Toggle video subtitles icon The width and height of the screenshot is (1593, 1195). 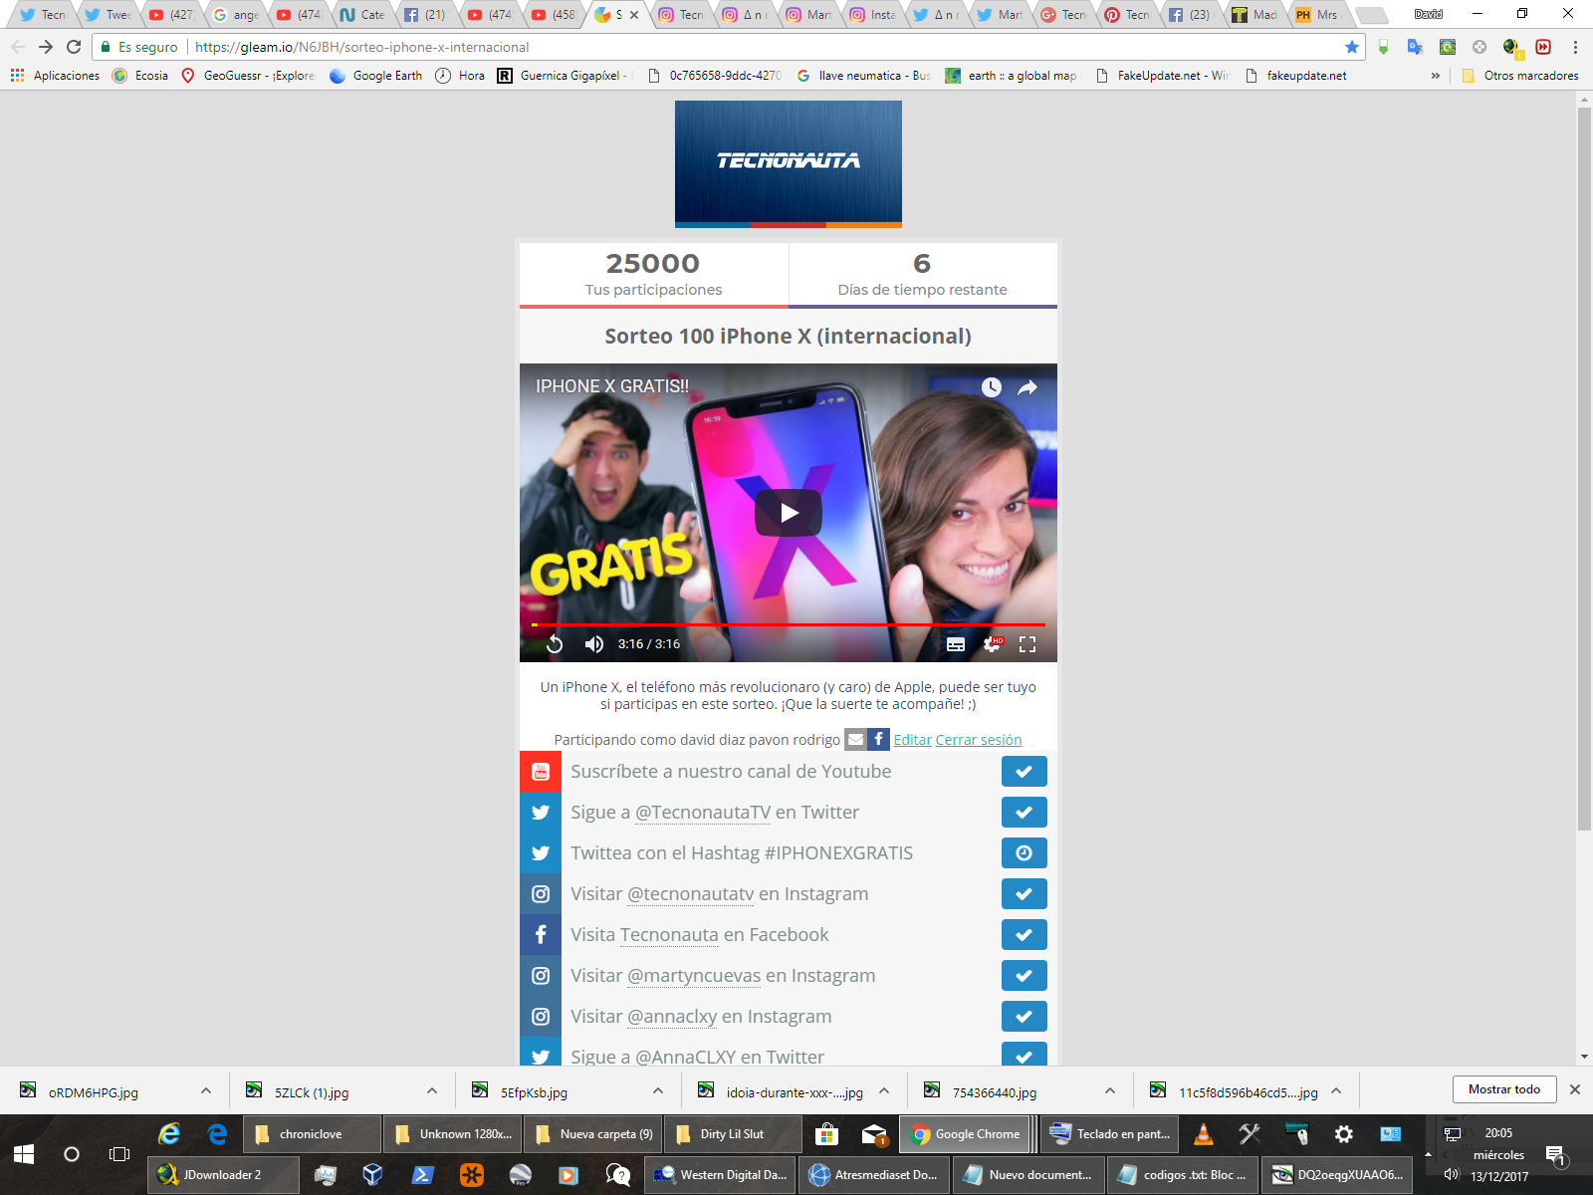point(956,644)
